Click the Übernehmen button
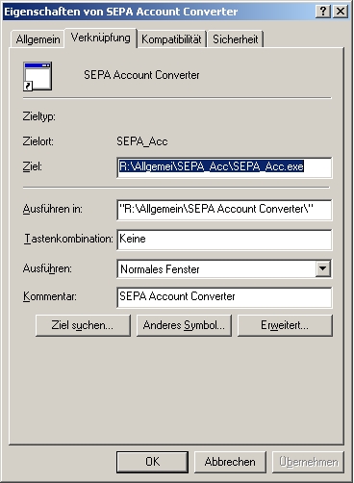The image size is (354, 483). tap(308, 462)
